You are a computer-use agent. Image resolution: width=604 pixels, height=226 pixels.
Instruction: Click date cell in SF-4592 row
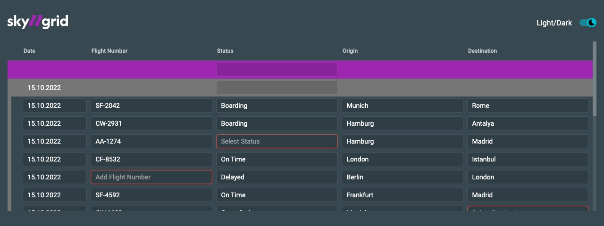click(55, 195)
